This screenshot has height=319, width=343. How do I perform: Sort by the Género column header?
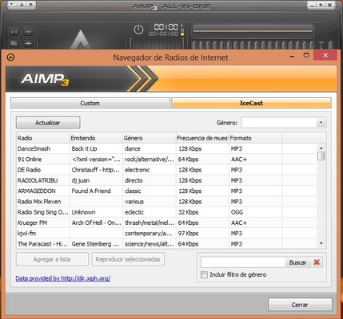tap(149, 138)
